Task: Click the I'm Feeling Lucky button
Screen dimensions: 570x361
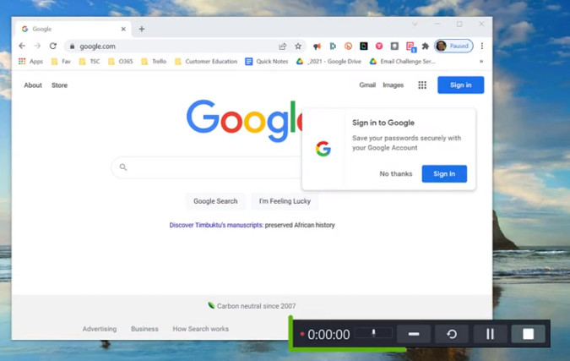Action: tap(285, 201)
